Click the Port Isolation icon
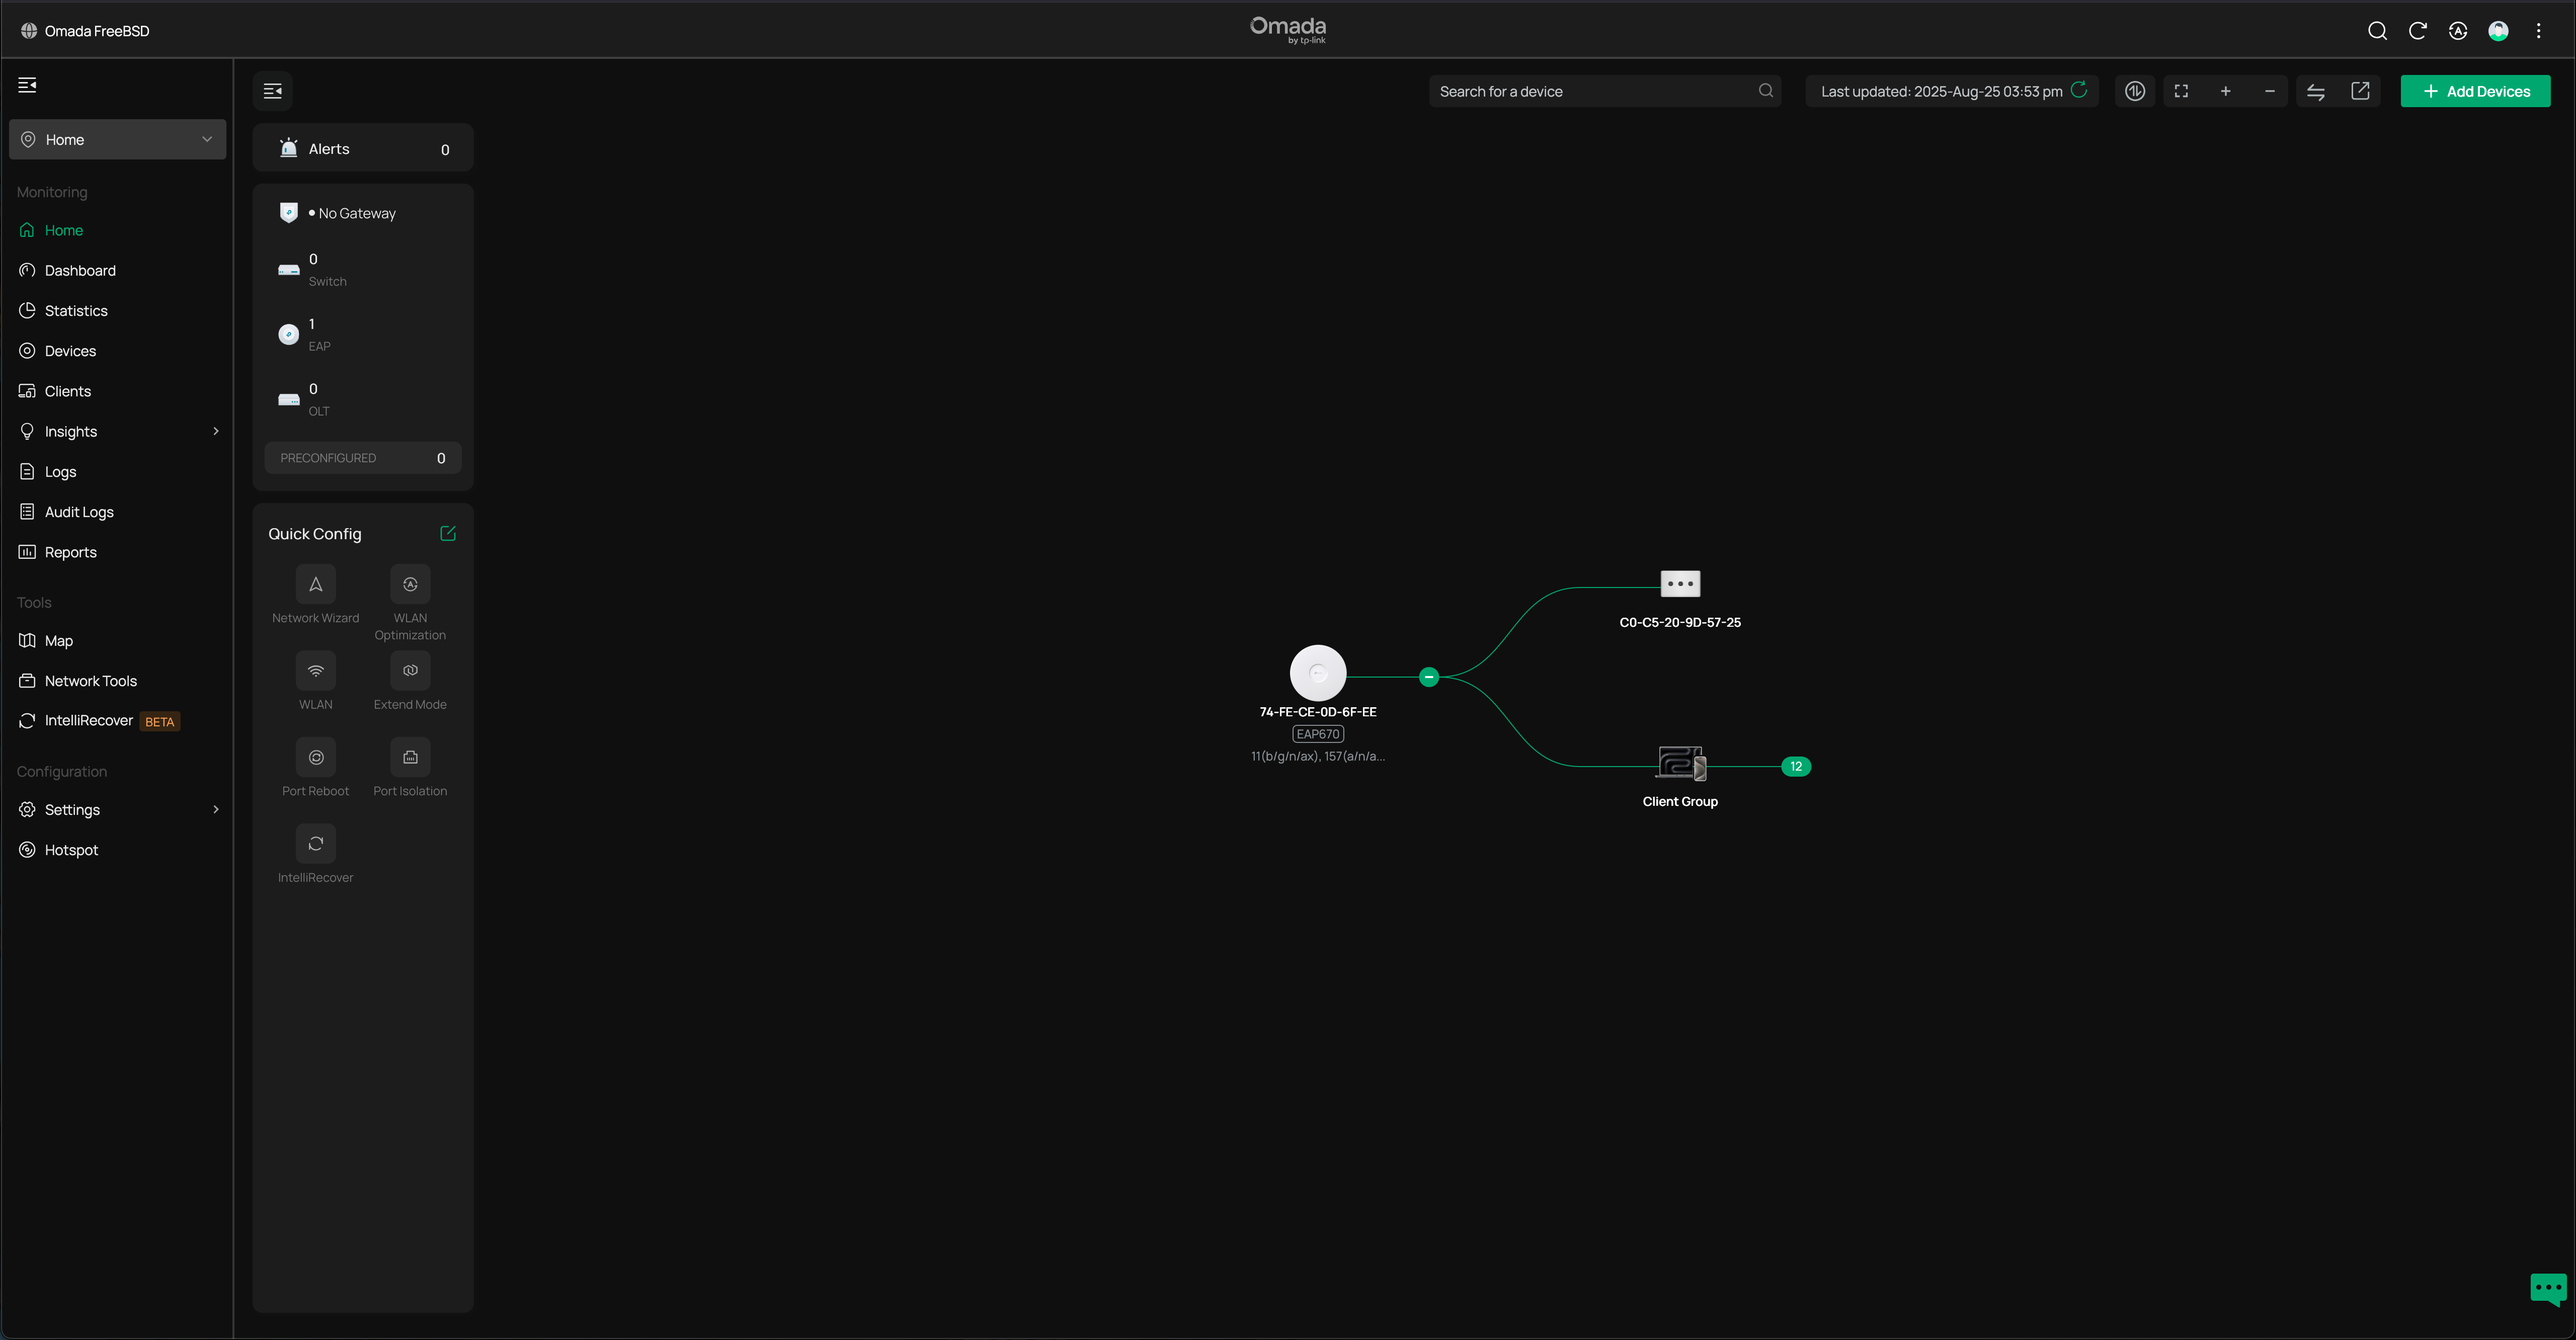Image resolution: width=2576 pixels, height=1340 pixels. [410, 757]
